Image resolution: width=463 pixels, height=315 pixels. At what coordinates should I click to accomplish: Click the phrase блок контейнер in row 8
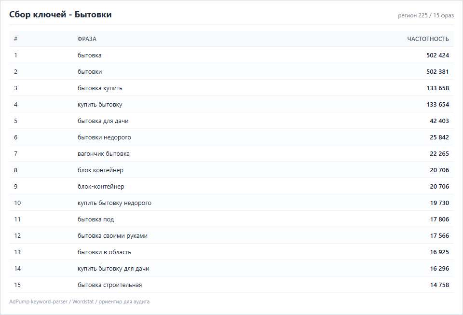point(100,170)
